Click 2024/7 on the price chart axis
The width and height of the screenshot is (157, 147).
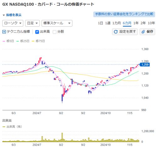coord(37,113)
